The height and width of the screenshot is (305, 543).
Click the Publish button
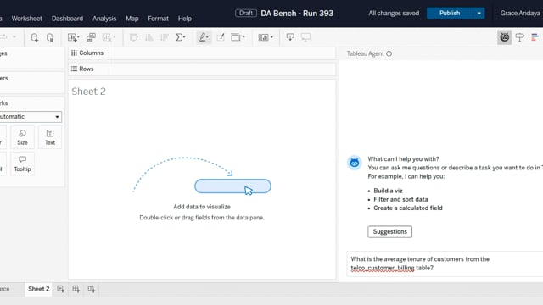(x=450, y=14)
